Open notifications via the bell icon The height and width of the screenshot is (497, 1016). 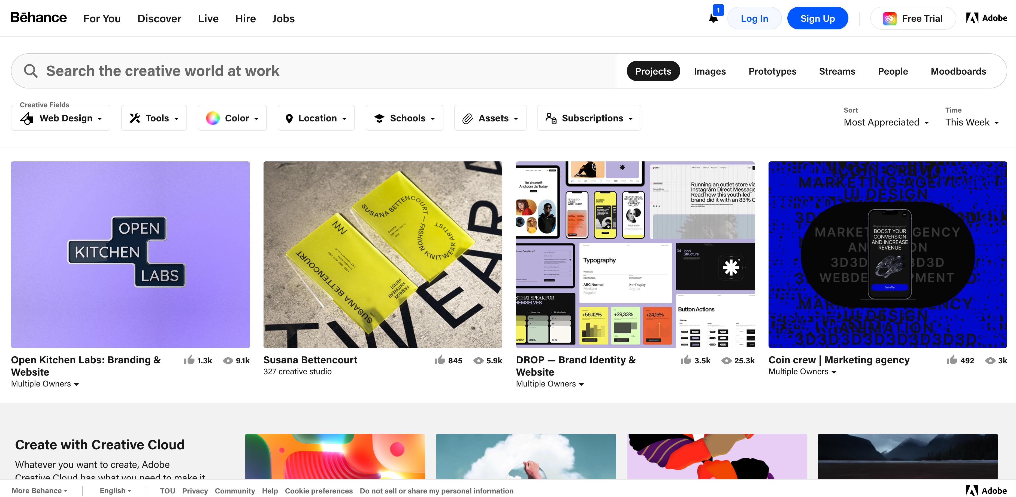pos(713,18)
